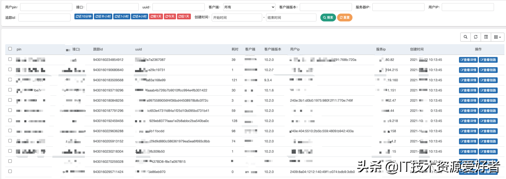Click the 跟踪id column header
Screen dimensions: 506x179
[x=98, y=49]
